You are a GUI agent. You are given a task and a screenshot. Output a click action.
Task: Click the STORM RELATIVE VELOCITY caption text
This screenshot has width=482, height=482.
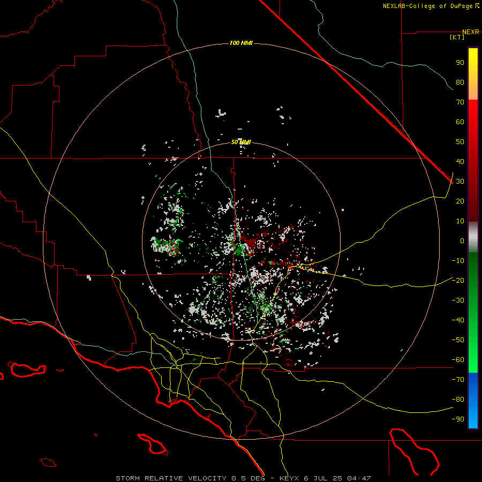click(x=171, y=478)
